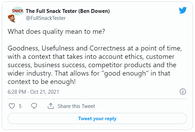Image resolution: width=195 pixels, height=132 pixels.
Task: Visit the @FullSnackTester handle
Action: (46, 18)
